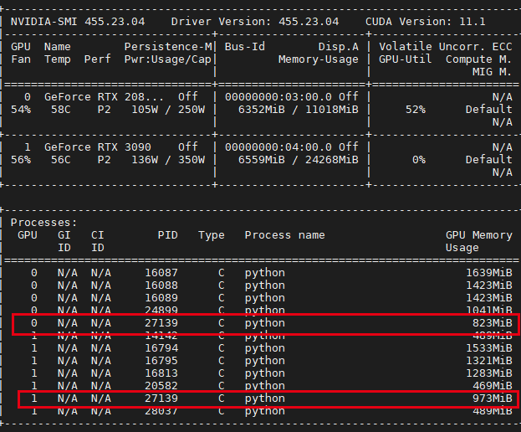
Task: Click the Volatile Uncorr. ECC header
Action: (446, 47)
